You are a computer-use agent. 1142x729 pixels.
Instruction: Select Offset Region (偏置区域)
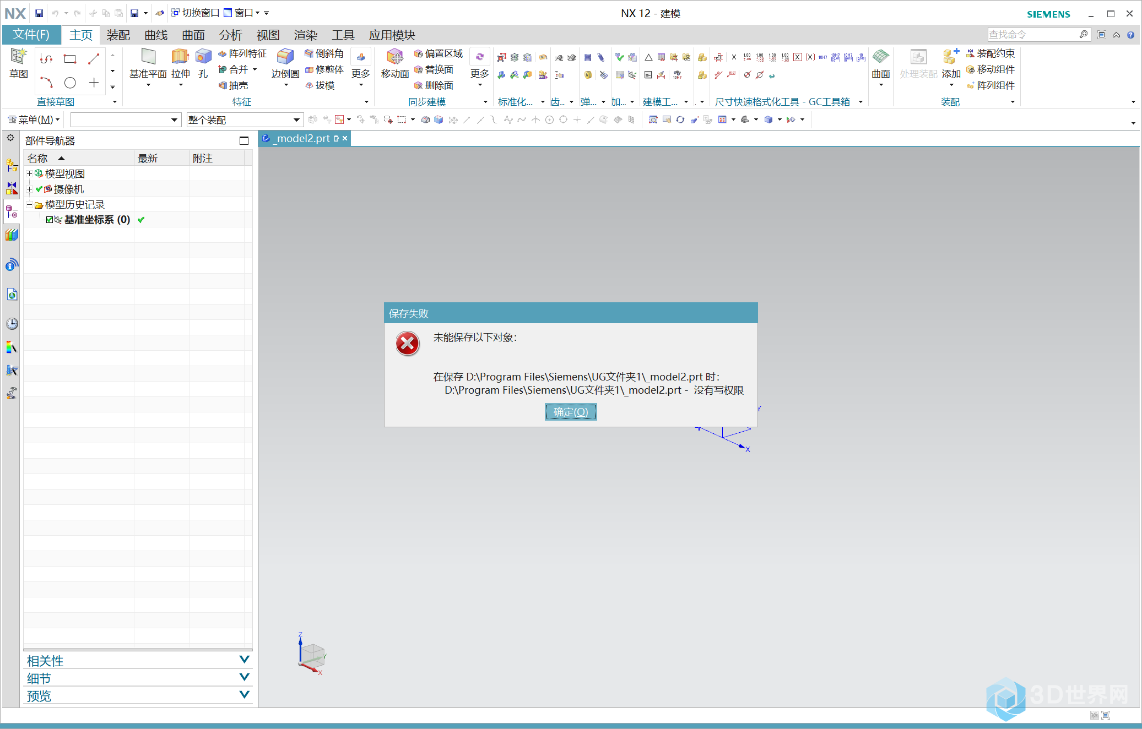click(x=439, y=53)
